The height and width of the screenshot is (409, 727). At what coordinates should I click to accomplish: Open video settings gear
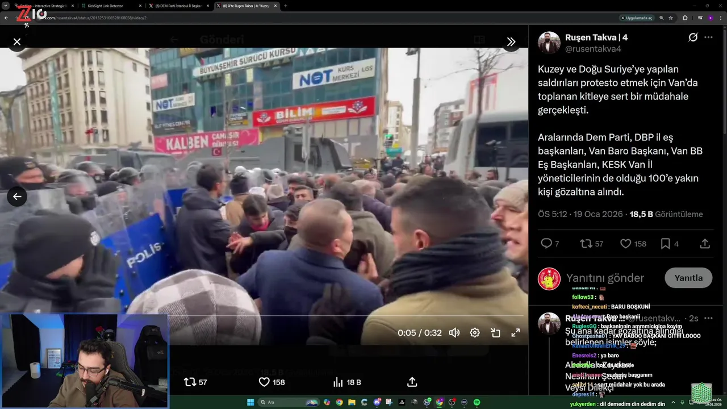coord(475,333)
